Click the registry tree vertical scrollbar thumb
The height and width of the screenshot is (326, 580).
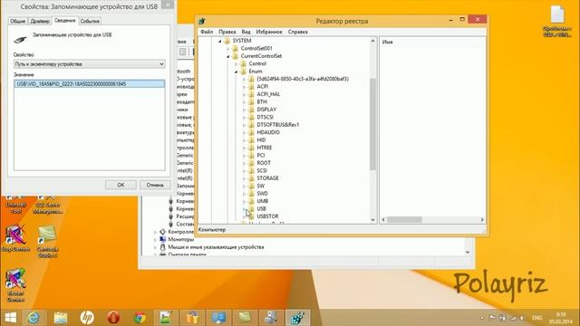(x=372, y=124)
